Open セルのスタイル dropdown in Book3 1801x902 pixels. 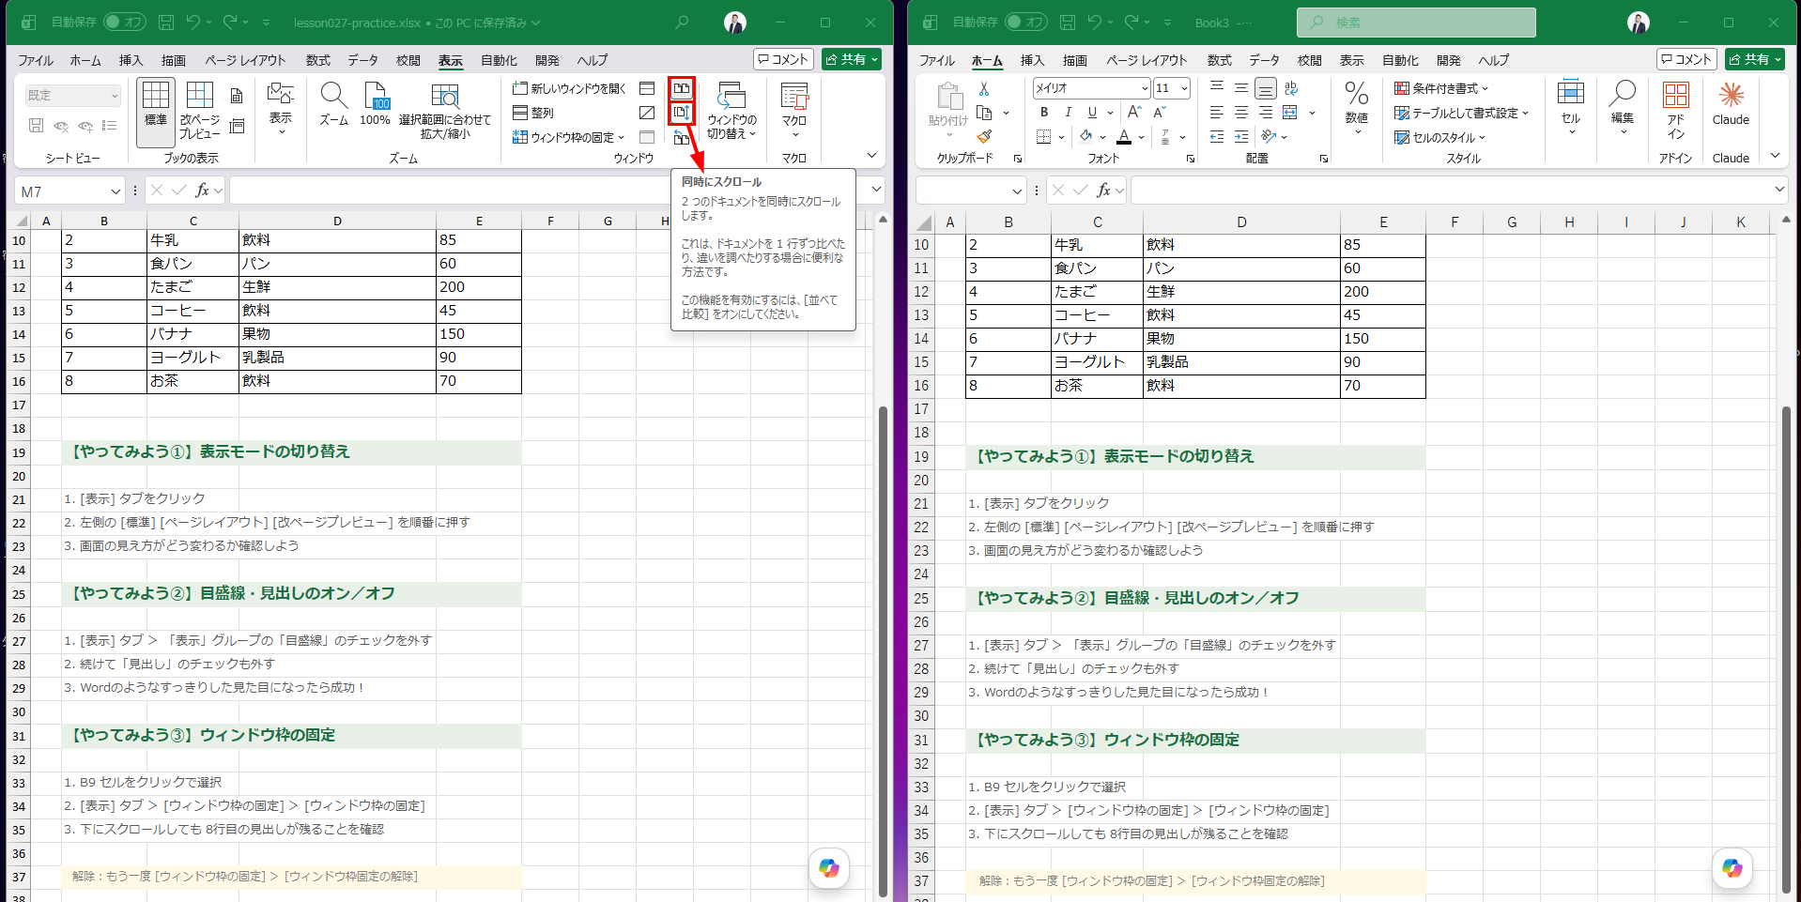(x=1440, y=137)
